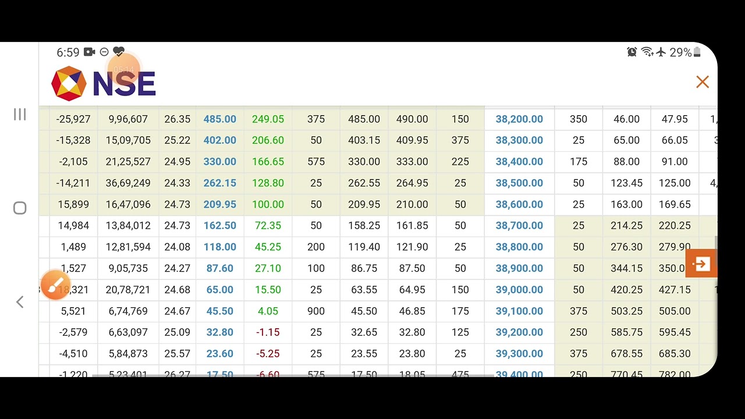The height and width of the screenshot is (419, 745).
Task: Select put bid price 46.00
Action: (626, 119)
